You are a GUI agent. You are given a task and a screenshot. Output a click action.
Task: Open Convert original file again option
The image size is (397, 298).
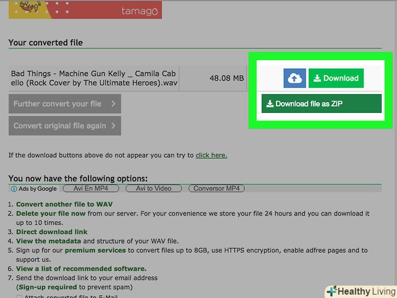coord(65,126)
